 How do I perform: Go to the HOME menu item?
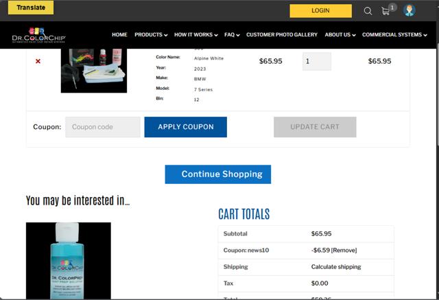pos(119,35)
